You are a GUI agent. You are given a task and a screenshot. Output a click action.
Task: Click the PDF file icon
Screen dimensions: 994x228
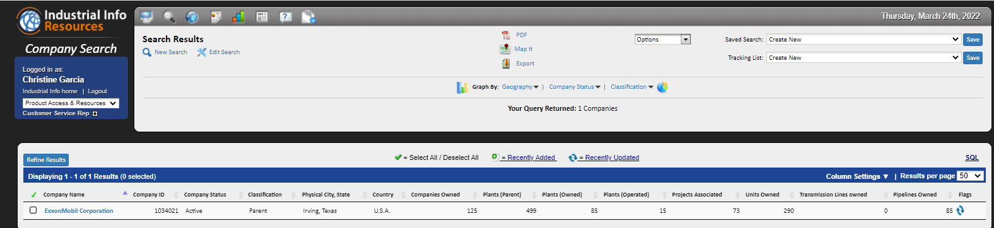(x=505, y=35)
